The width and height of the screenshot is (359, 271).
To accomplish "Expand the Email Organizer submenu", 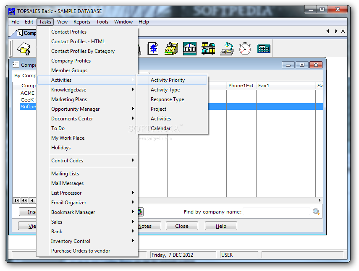I will point(133,202).
